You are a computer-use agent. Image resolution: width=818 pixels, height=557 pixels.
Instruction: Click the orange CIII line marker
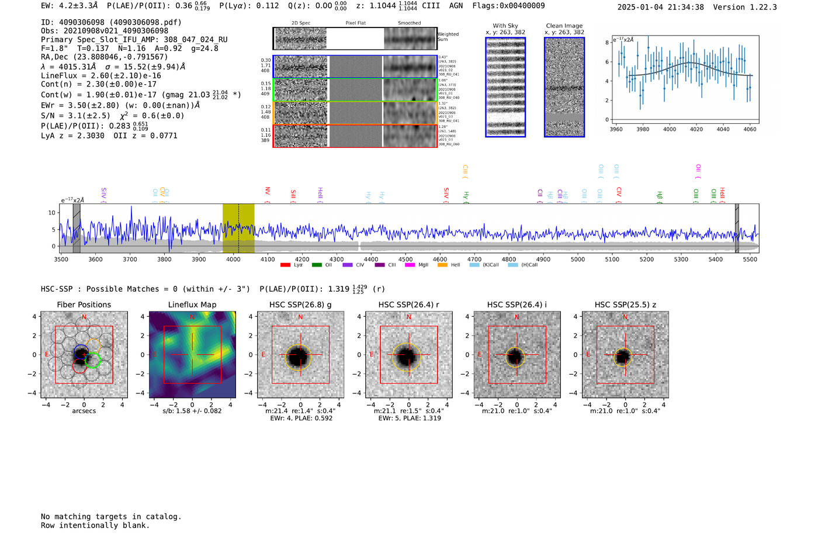coord(465,171)
